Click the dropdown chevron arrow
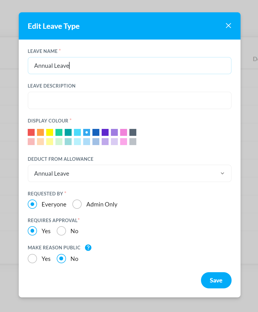The image size is (258, 312). point(222,174)
